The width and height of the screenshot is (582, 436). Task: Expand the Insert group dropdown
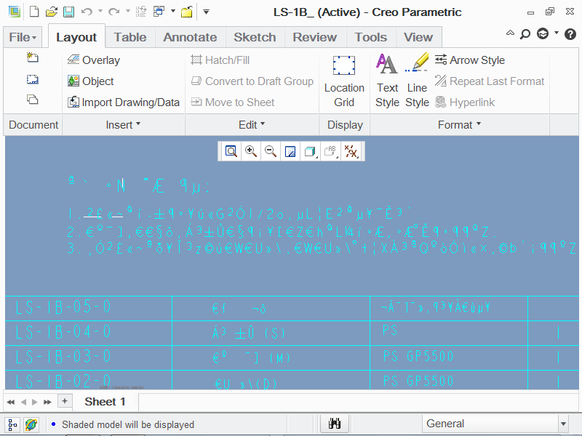coord(123,125)
